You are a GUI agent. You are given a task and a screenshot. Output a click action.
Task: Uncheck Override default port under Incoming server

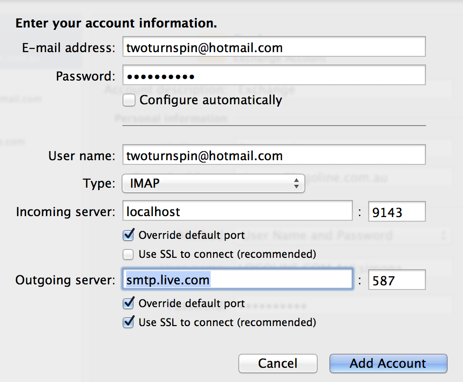point(129,235)
